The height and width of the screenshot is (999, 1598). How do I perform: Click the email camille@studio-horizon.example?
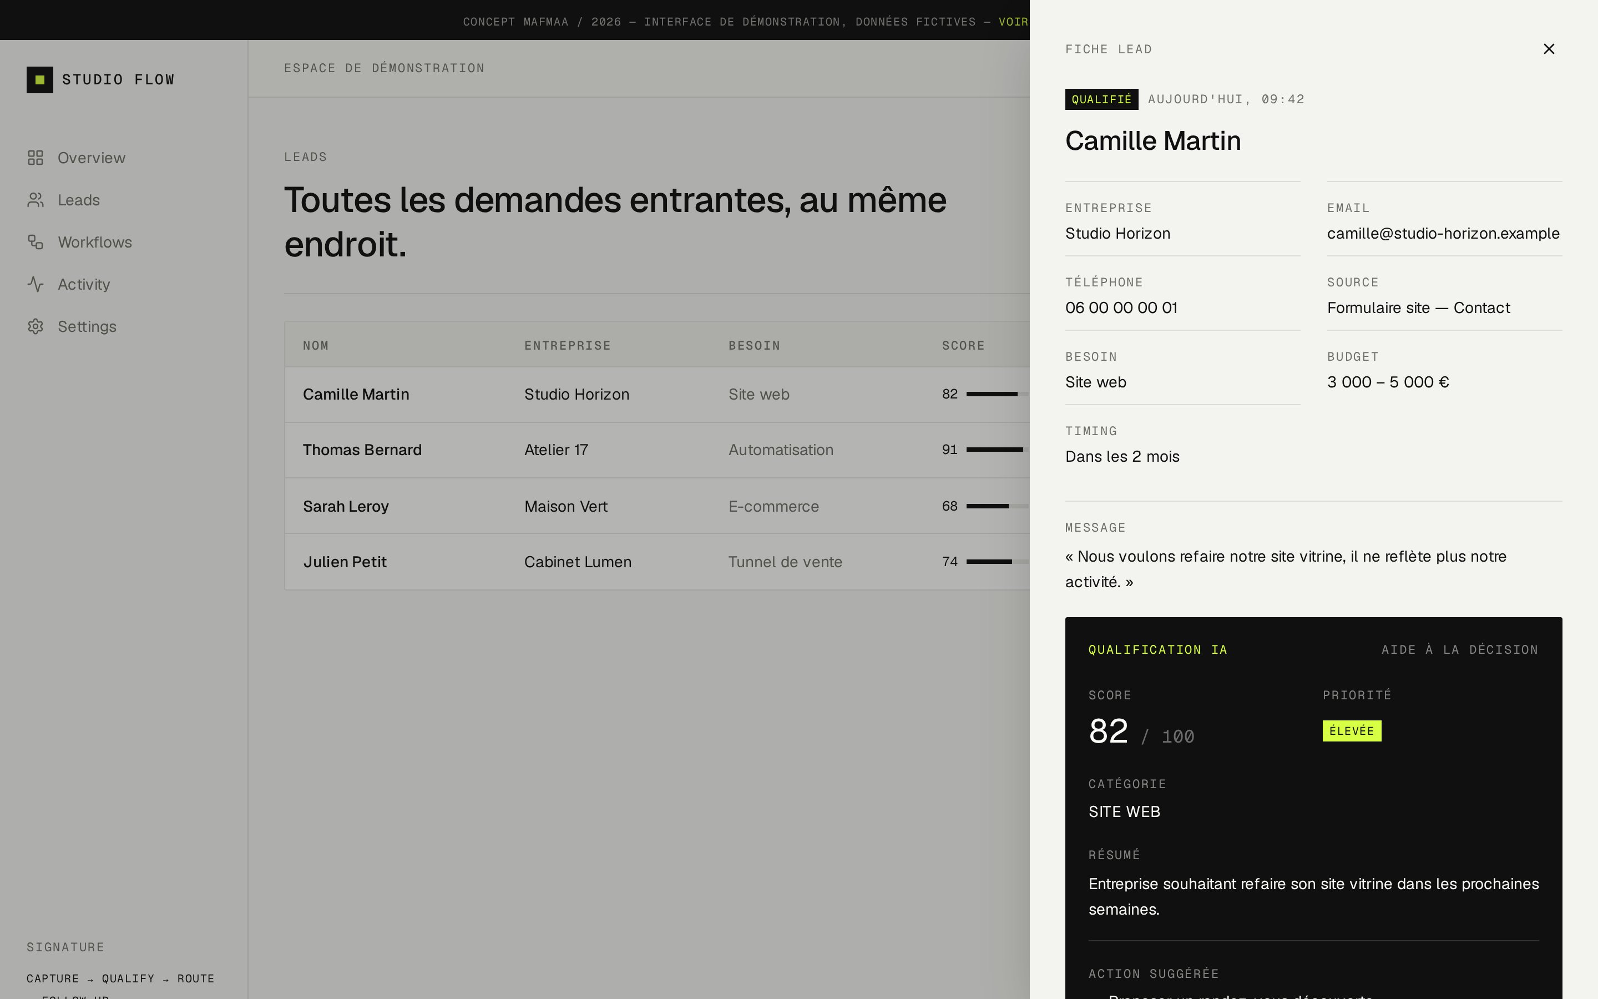(x=1444, y=233)
